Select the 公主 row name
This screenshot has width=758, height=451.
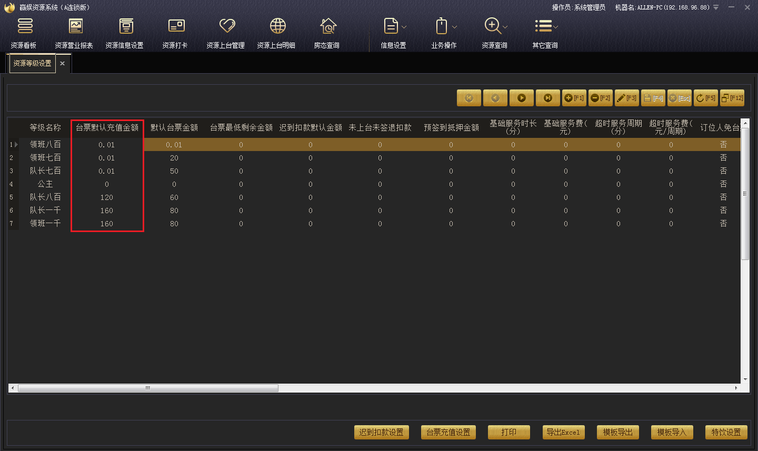tap(45, 184)
